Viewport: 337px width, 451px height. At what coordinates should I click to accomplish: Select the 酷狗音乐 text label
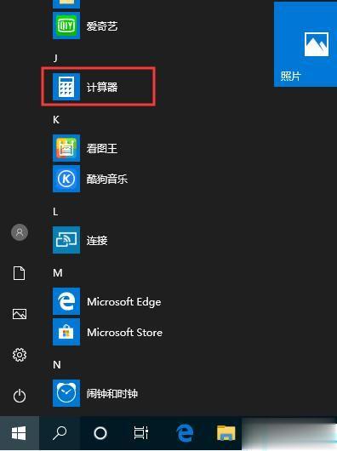click(x=107, y=179)
